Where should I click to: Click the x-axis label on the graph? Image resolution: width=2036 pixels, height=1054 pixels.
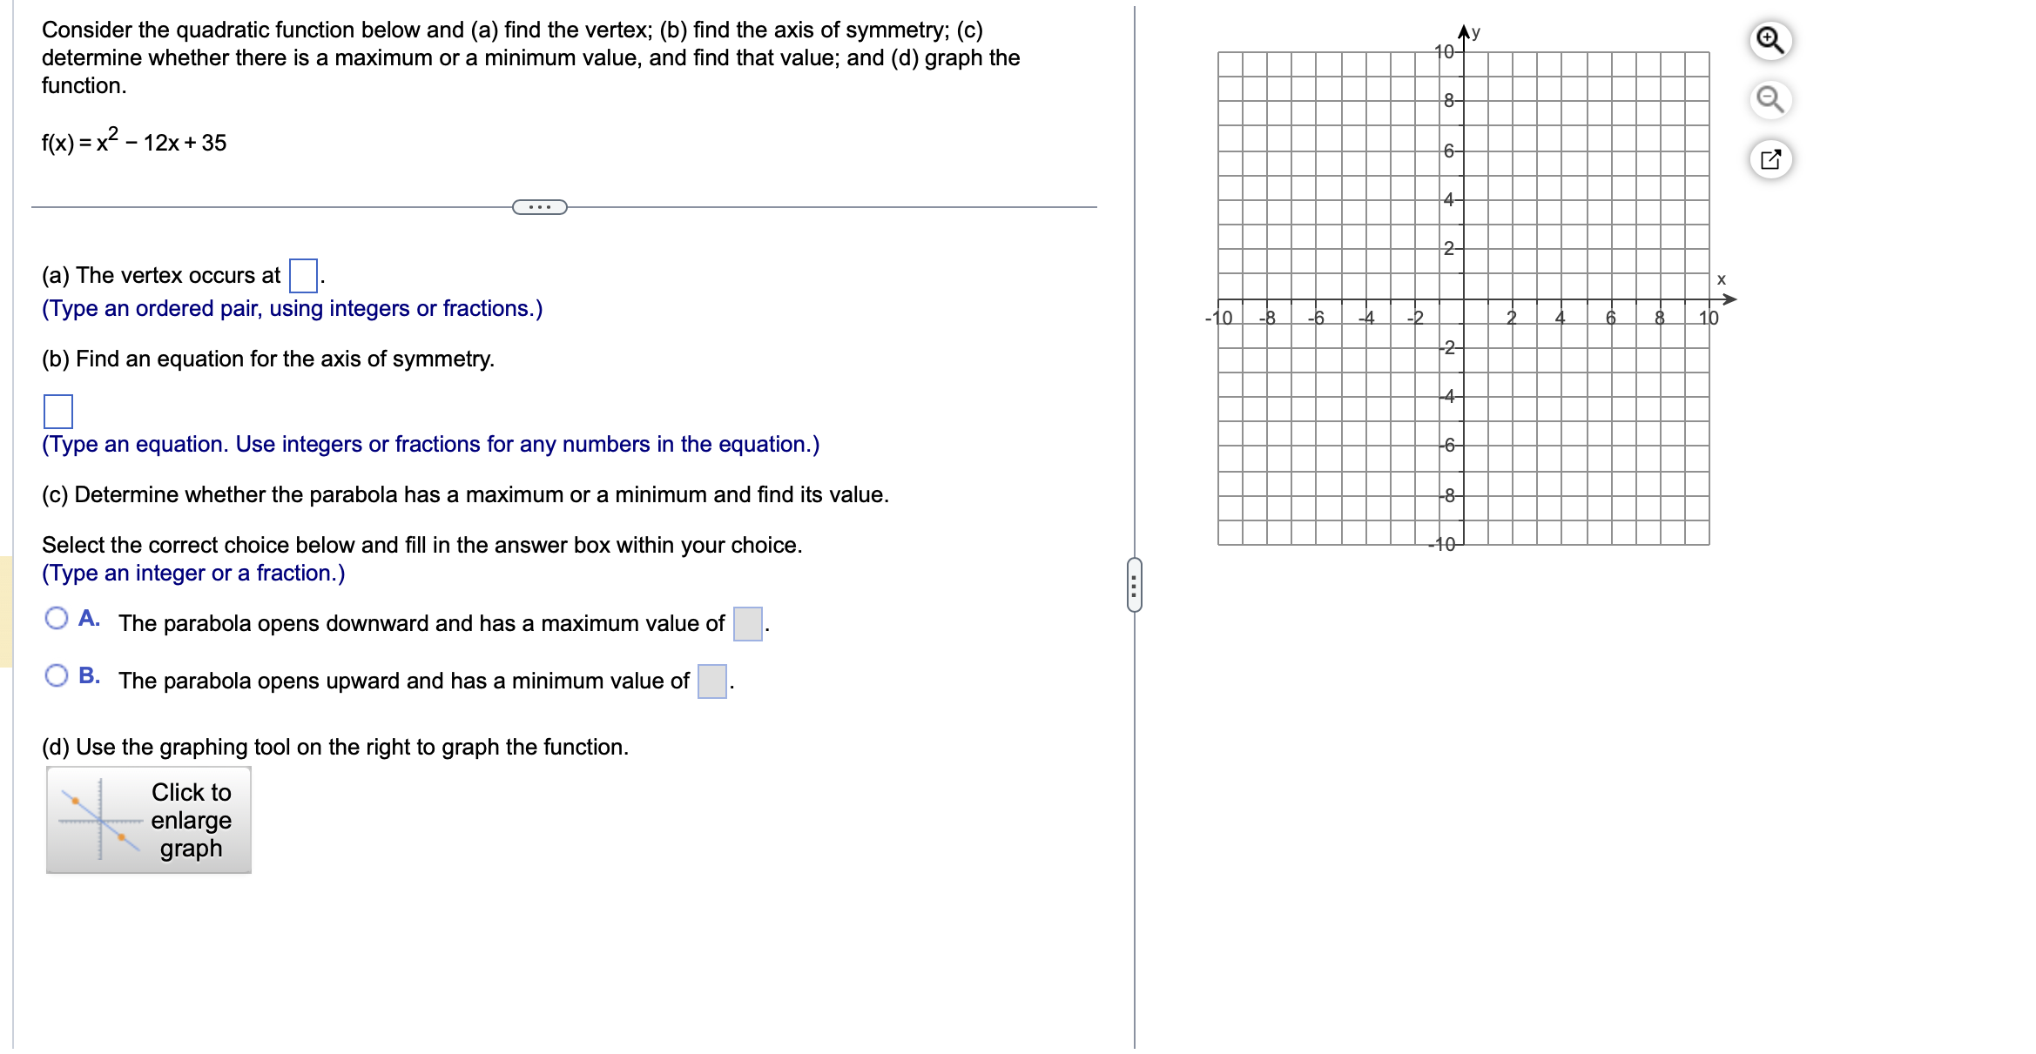point(1720,279)
